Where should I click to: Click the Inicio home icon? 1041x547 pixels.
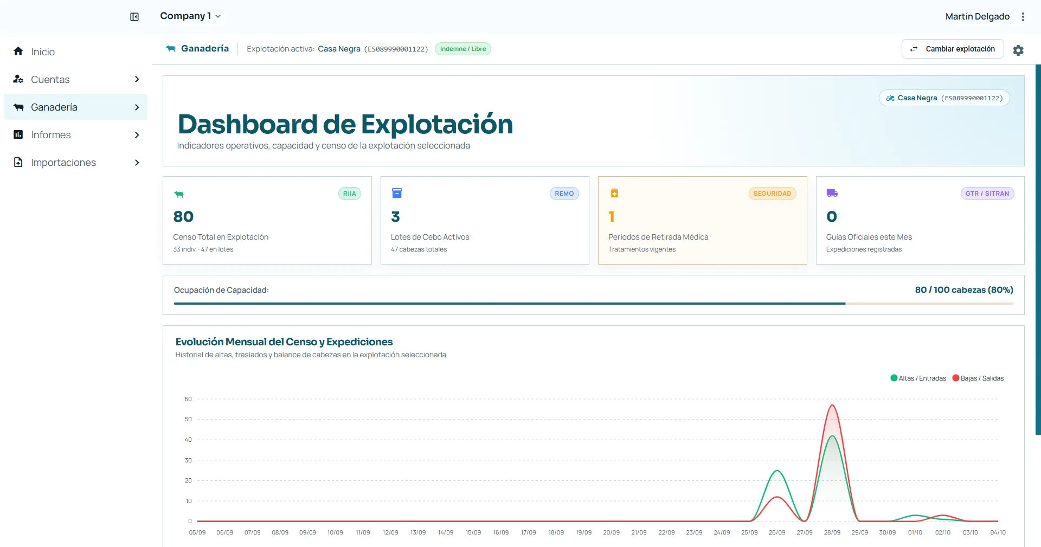click(x=18, y=51)
